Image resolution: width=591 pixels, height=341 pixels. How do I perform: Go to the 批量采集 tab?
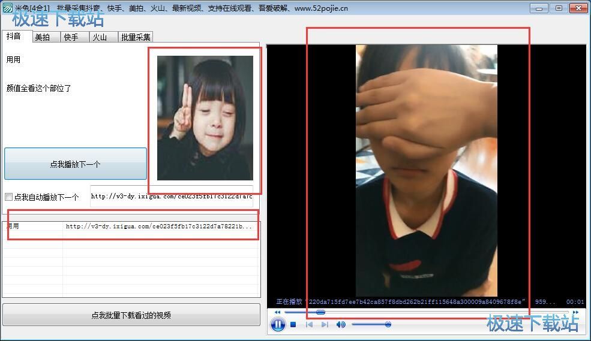136,37
